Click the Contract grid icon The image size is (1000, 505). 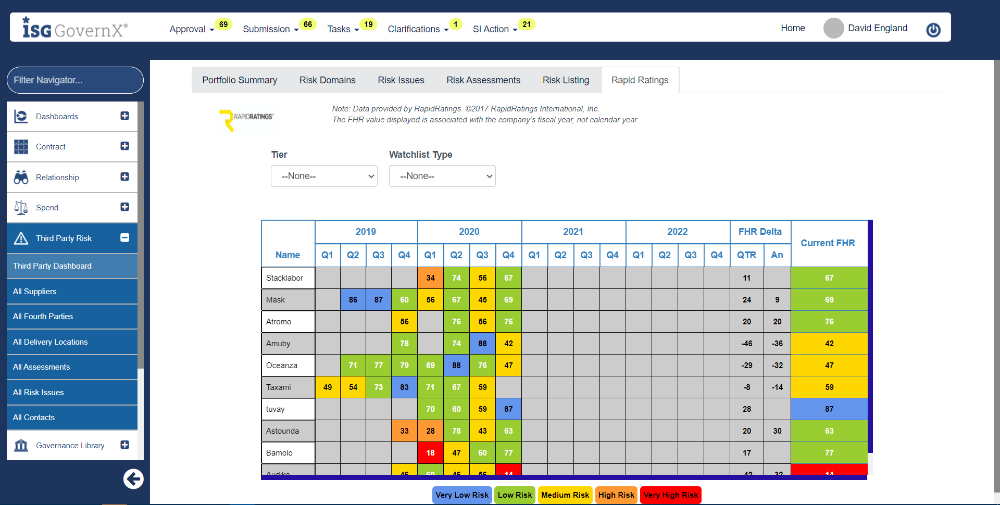point(21,147)
